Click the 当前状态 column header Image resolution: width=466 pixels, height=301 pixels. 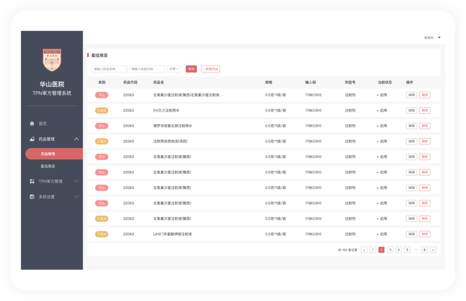pyautogui.click(x=385, y=82)
